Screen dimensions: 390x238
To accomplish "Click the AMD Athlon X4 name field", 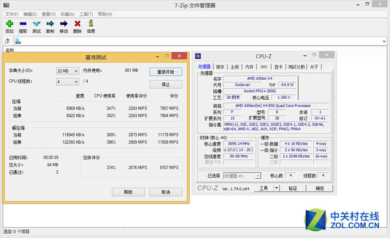I will (260, 79).
